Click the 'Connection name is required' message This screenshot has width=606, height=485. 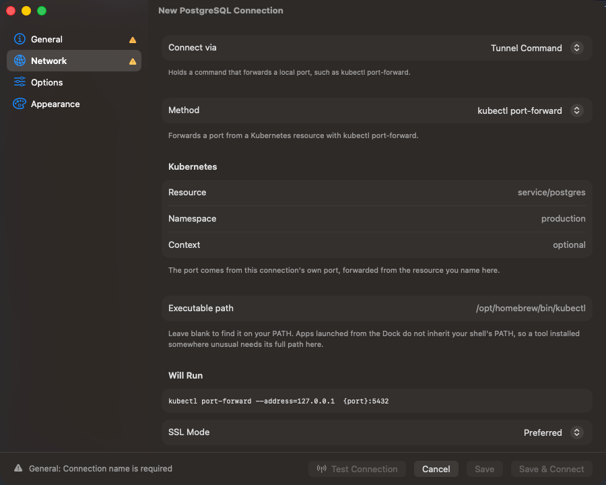[x=100, y=468]
